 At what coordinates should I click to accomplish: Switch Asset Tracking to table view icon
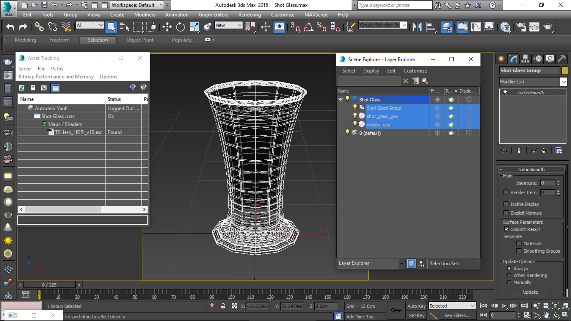55,88
